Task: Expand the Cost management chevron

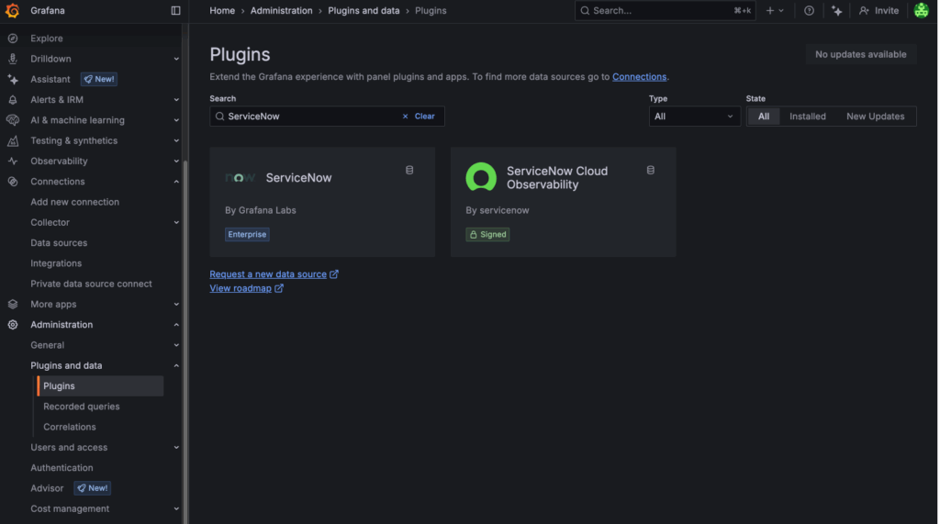Action: [x=176, y=508]
